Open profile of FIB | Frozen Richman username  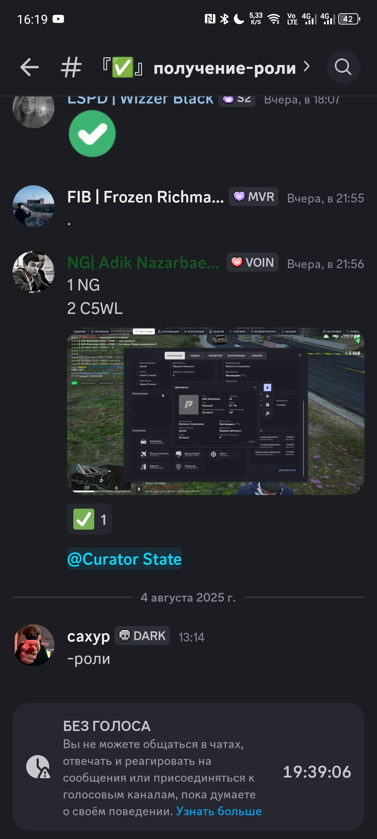coord(146,197)
